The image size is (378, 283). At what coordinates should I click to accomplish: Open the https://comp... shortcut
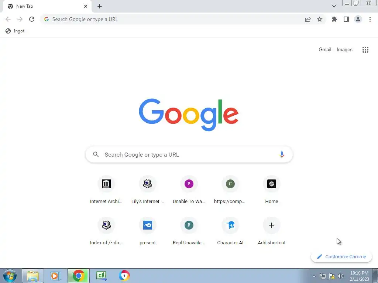(230, 190)
